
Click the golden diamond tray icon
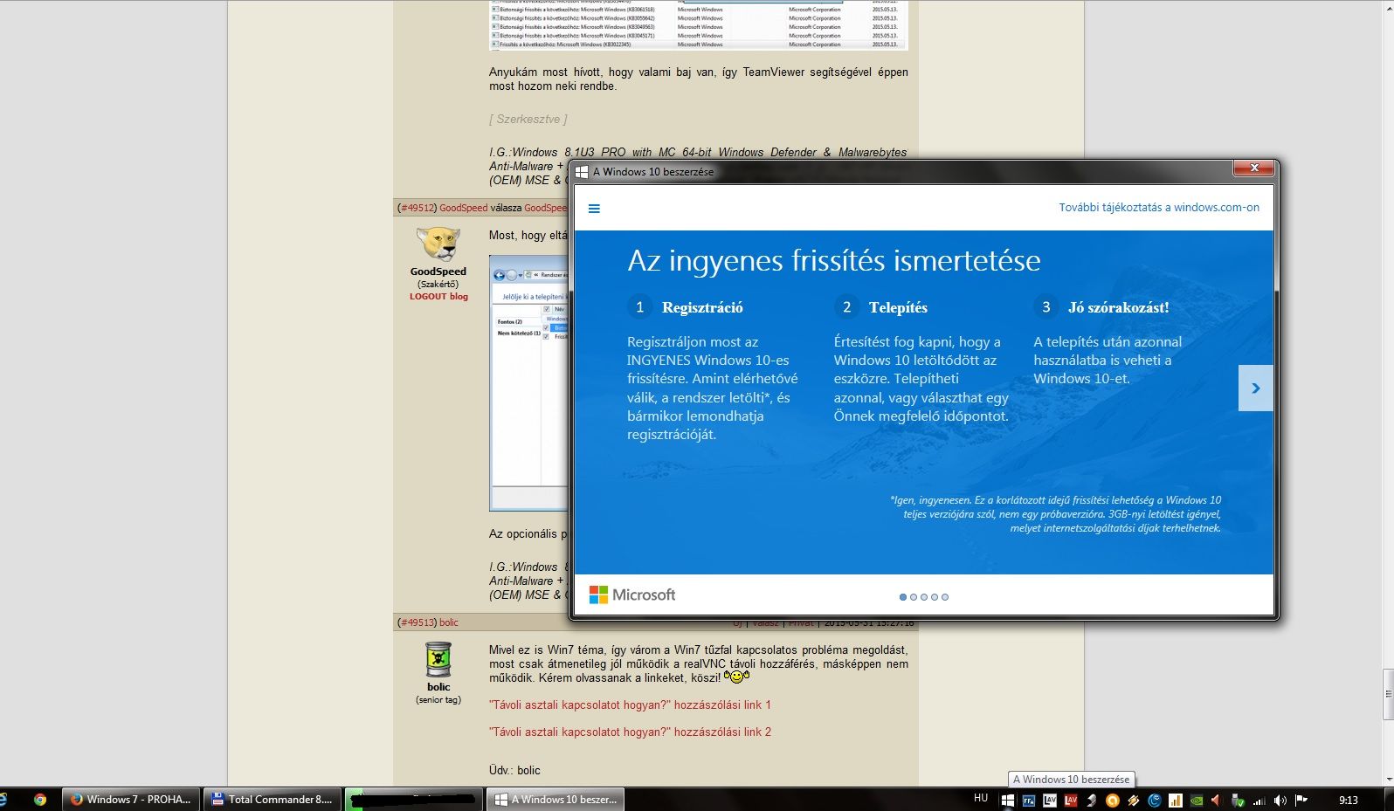pos(1133,800)
